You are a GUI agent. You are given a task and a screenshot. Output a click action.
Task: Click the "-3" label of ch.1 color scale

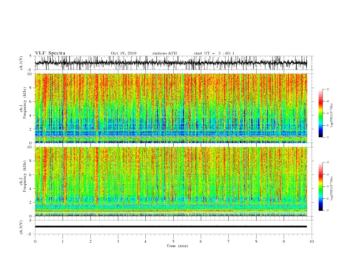point(327,89)
